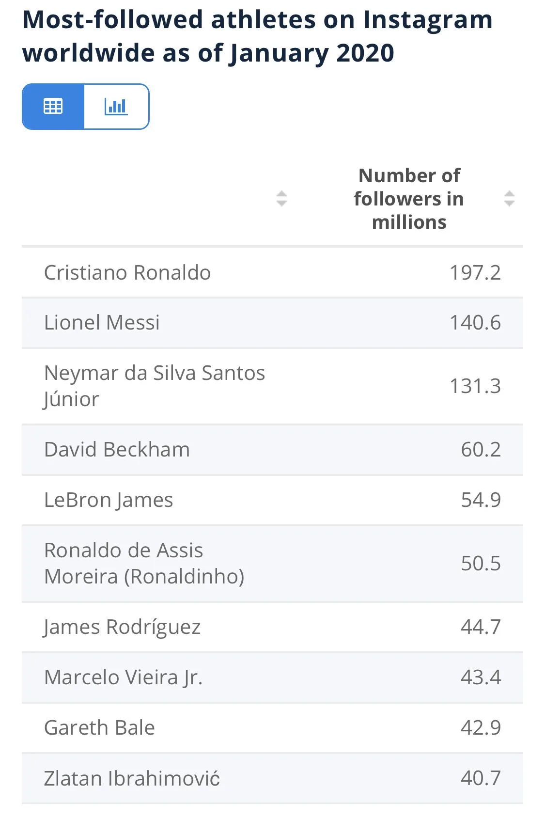The width and height of the screenshot is (545, 819).
Task: Click the chart title heading
Action: click(x=257, y=36)
